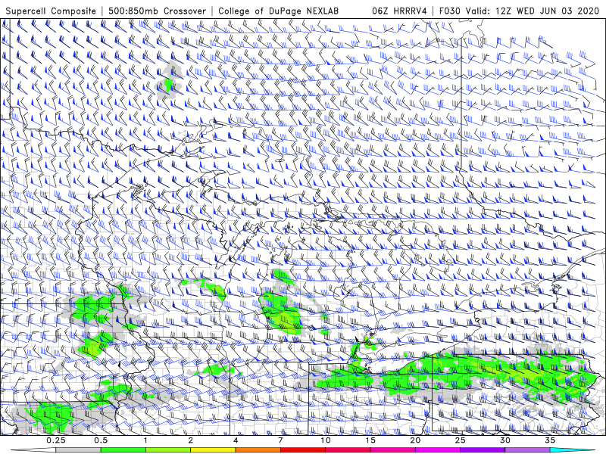This screenshot has height=454, width=606.
Task: Click the '7' legend value
Action: click(x=280, y=440)
